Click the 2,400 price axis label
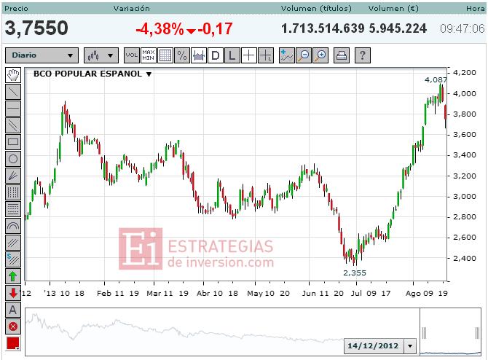Viewport: 488px width, 360px height. click(465, 258)
